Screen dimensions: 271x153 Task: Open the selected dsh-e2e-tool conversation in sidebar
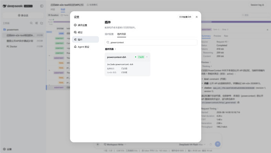click(23, 35)
